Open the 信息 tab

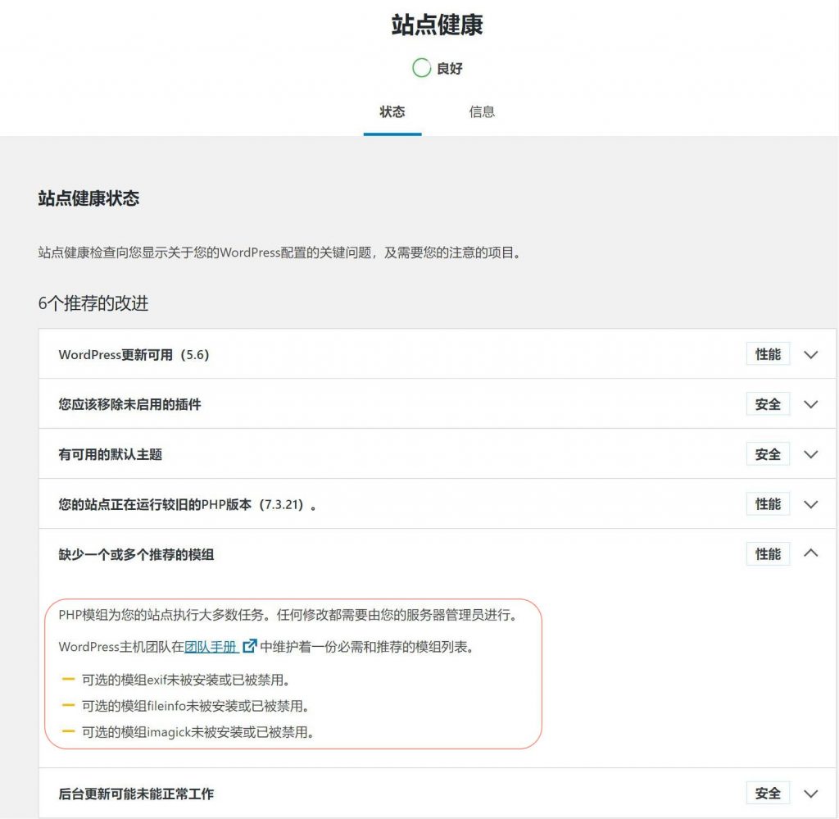coord(482,111)
